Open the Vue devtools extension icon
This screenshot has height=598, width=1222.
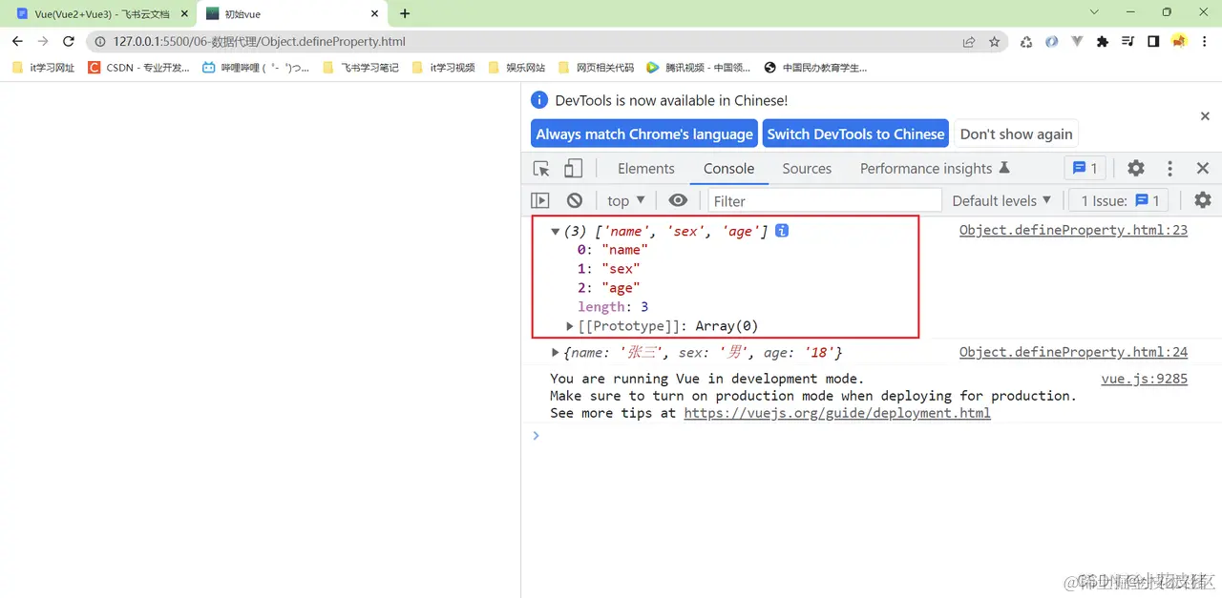tap(1077, 42)
